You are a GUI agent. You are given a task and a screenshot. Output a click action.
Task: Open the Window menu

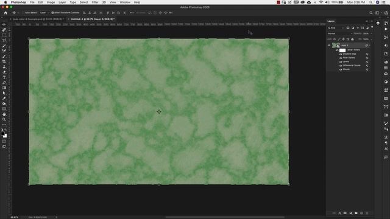pyautogui.click(x=125, y=2)
